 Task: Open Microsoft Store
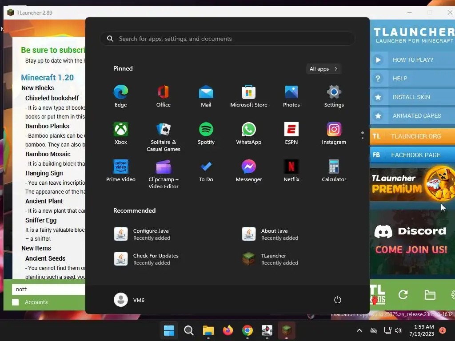click(249, 96)
